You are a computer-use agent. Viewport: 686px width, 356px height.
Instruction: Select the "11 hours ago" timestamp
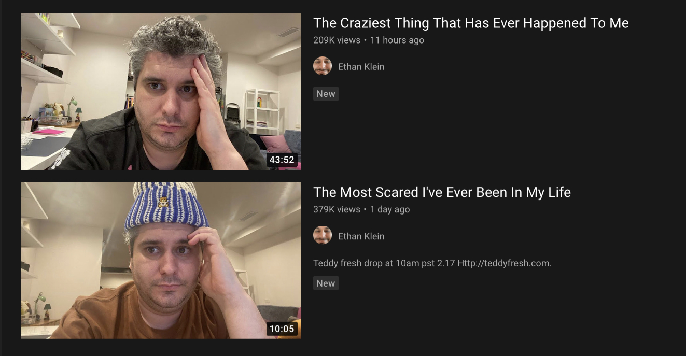coord(397,40)
